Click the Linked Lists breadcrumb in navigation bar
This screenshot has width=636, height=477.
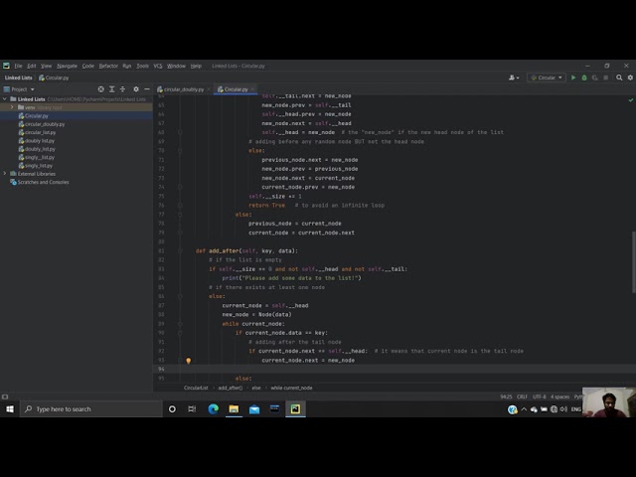pyautogui.click(x=18, y=78)
